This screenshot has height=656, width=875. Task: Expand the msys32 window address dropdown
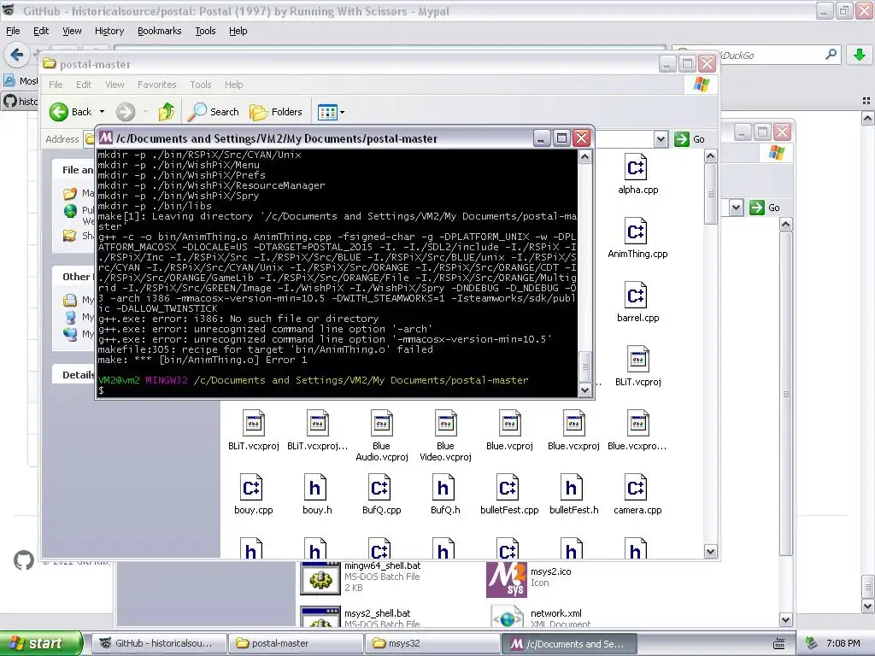coord(736,208)
